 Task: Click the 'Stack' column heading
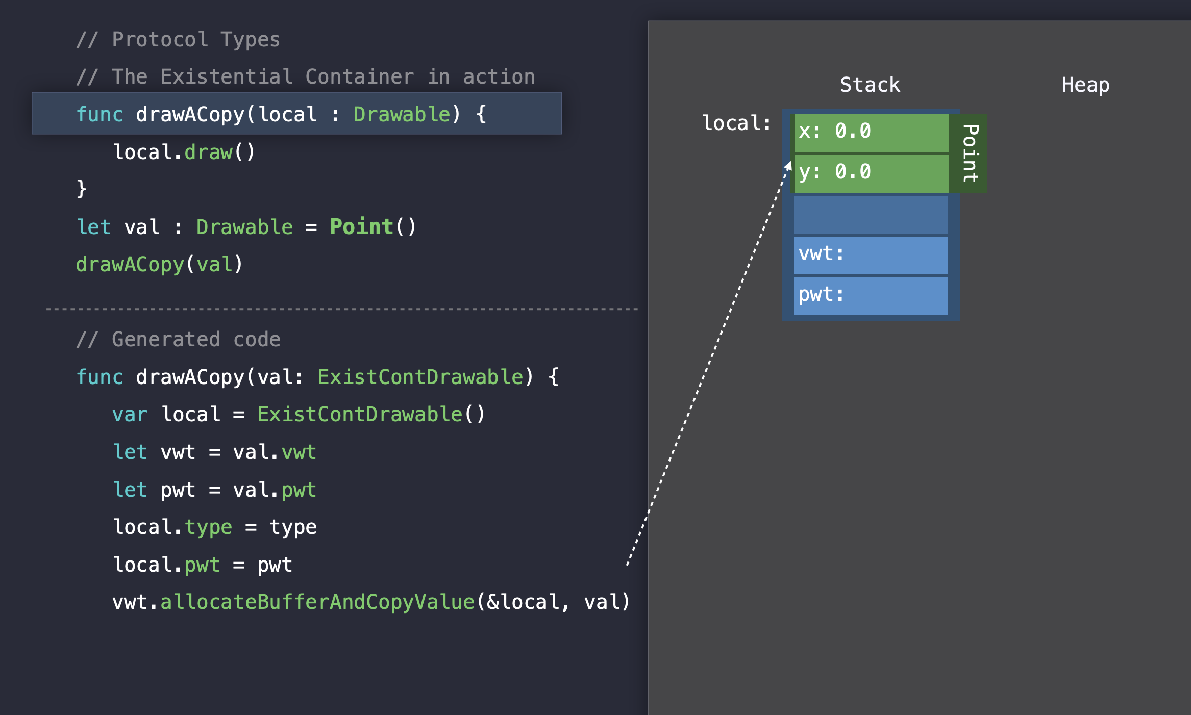[870, 85]
